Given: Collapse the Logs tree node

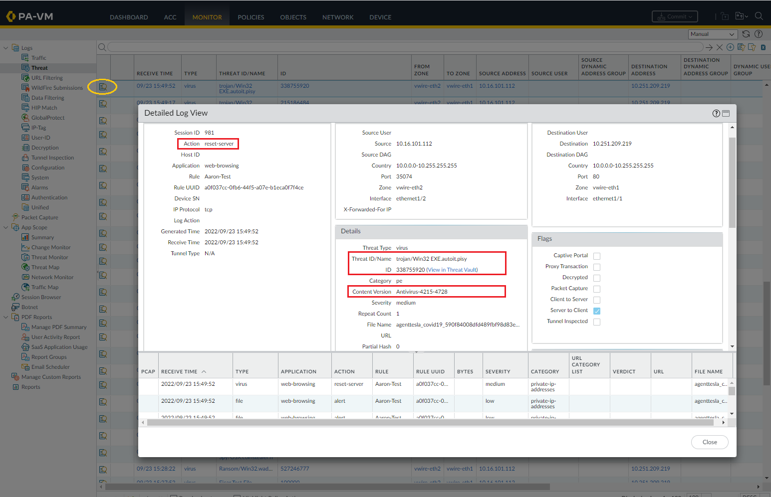Looking at the screenshot, I should (x=6, y=48).
